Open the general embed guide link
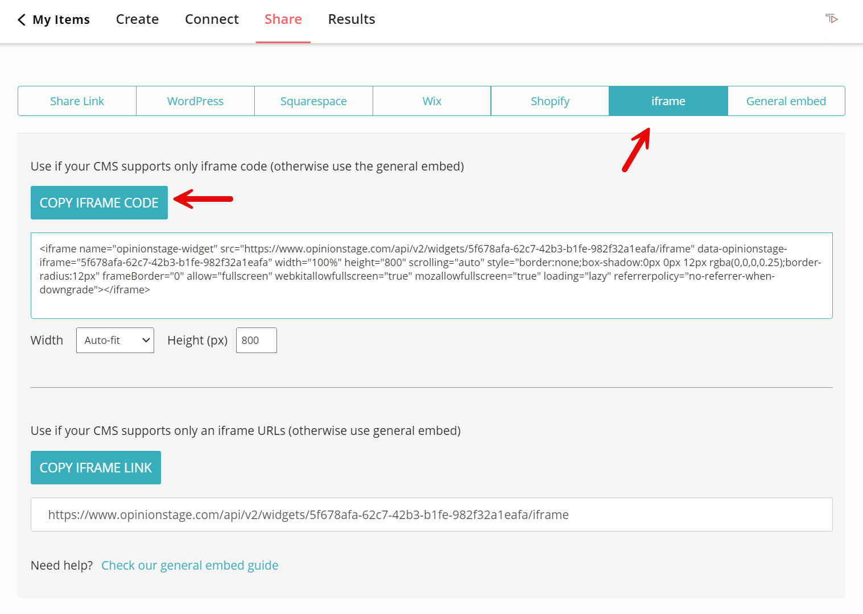Image resolution: width=863 pixels, height=614 pixels. tap(189, 566)
